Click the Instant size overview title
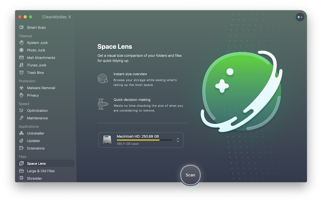322x202 pixels. tap(130, 74)
